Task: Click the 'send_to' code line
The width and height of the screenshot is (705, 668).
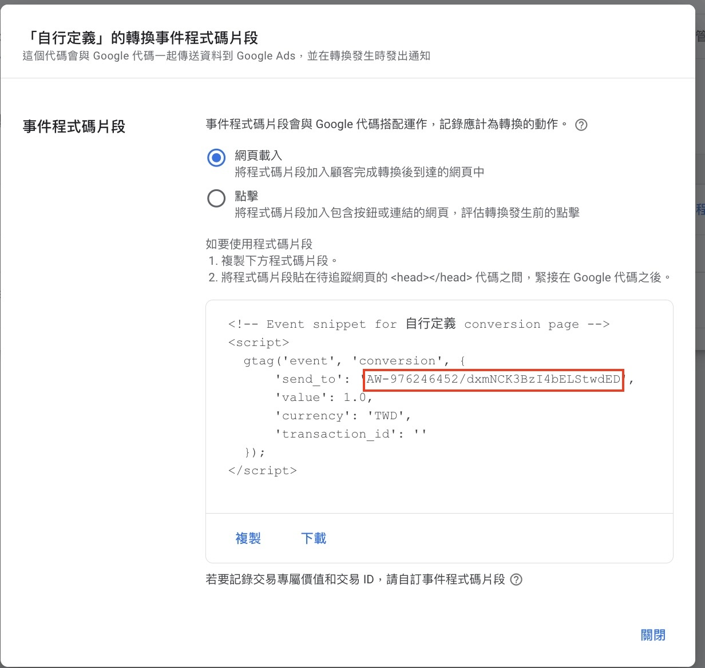Action: pyautogui.click(x=455, y=379)
